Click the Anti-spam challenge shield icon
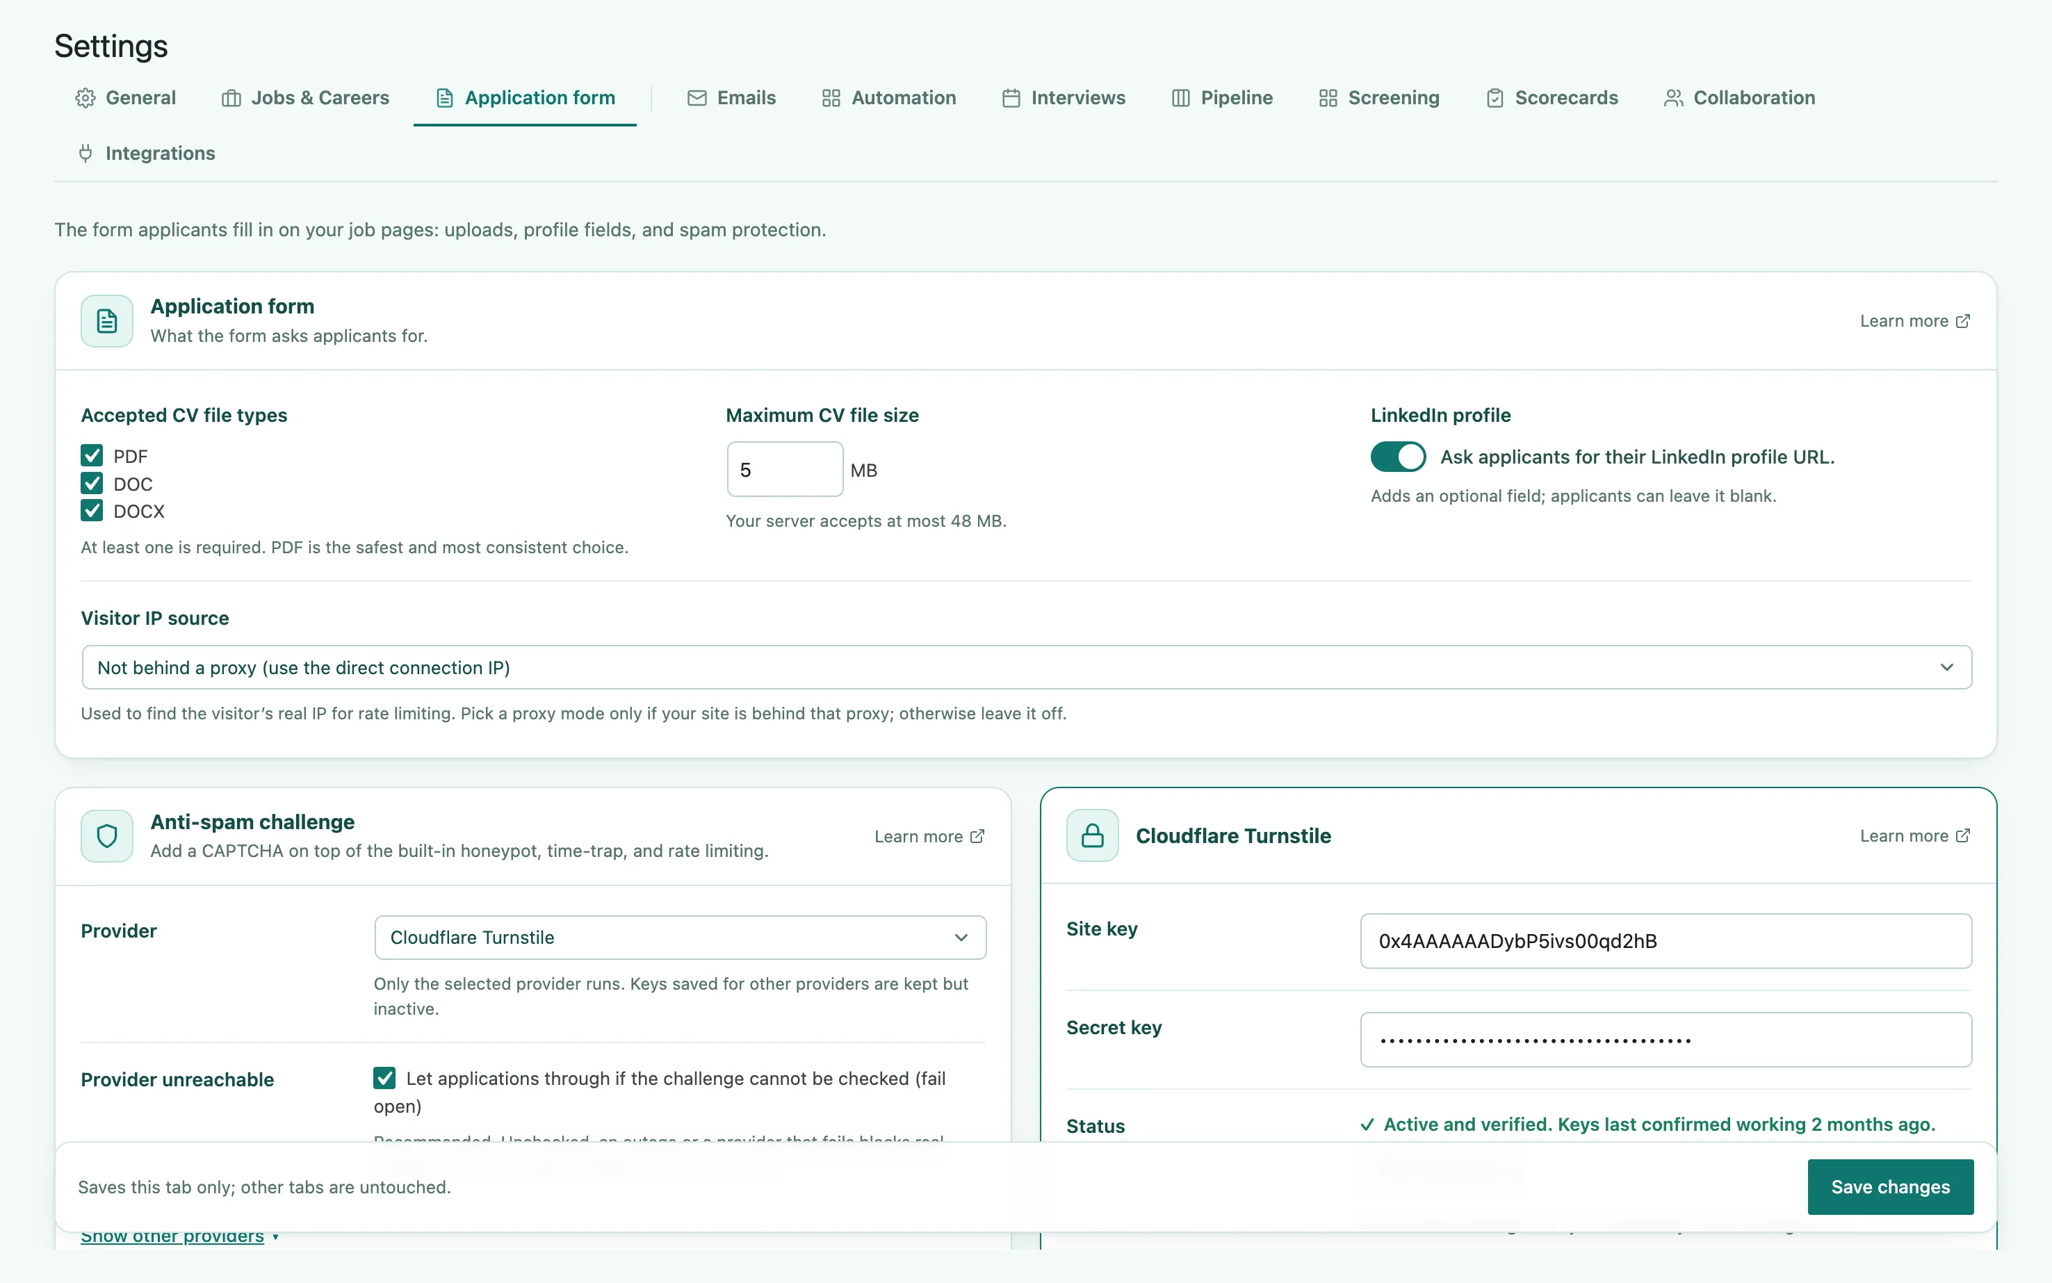The width and height of the screenshot is (2052, 1283). click(107, 836)
